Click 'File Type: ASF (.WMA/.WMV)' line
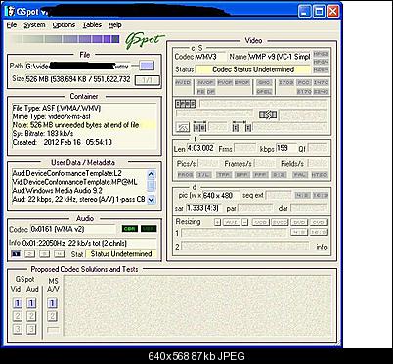This screenshot has height=364, width=393. pos(57,108)
